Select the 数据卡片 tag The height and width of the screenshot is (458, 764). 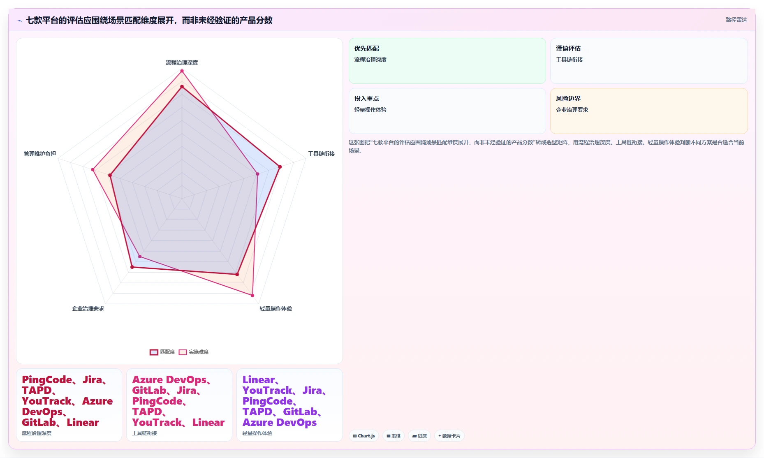click(449, 436)
